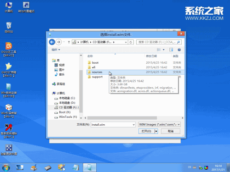Open the bottom desktop shortcut with blue grid icon
The image size is (230, 172).
[x=9, y=150]
